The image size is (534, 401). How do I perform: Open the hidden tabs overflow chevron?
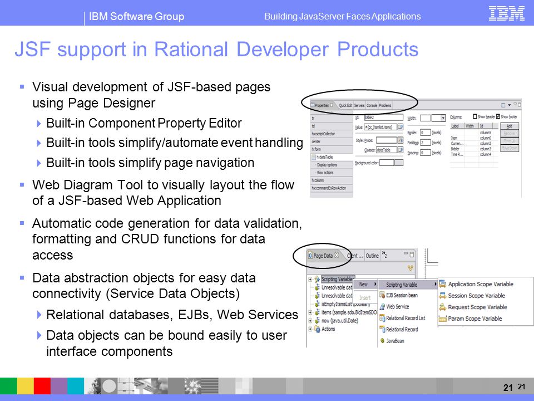384,255
